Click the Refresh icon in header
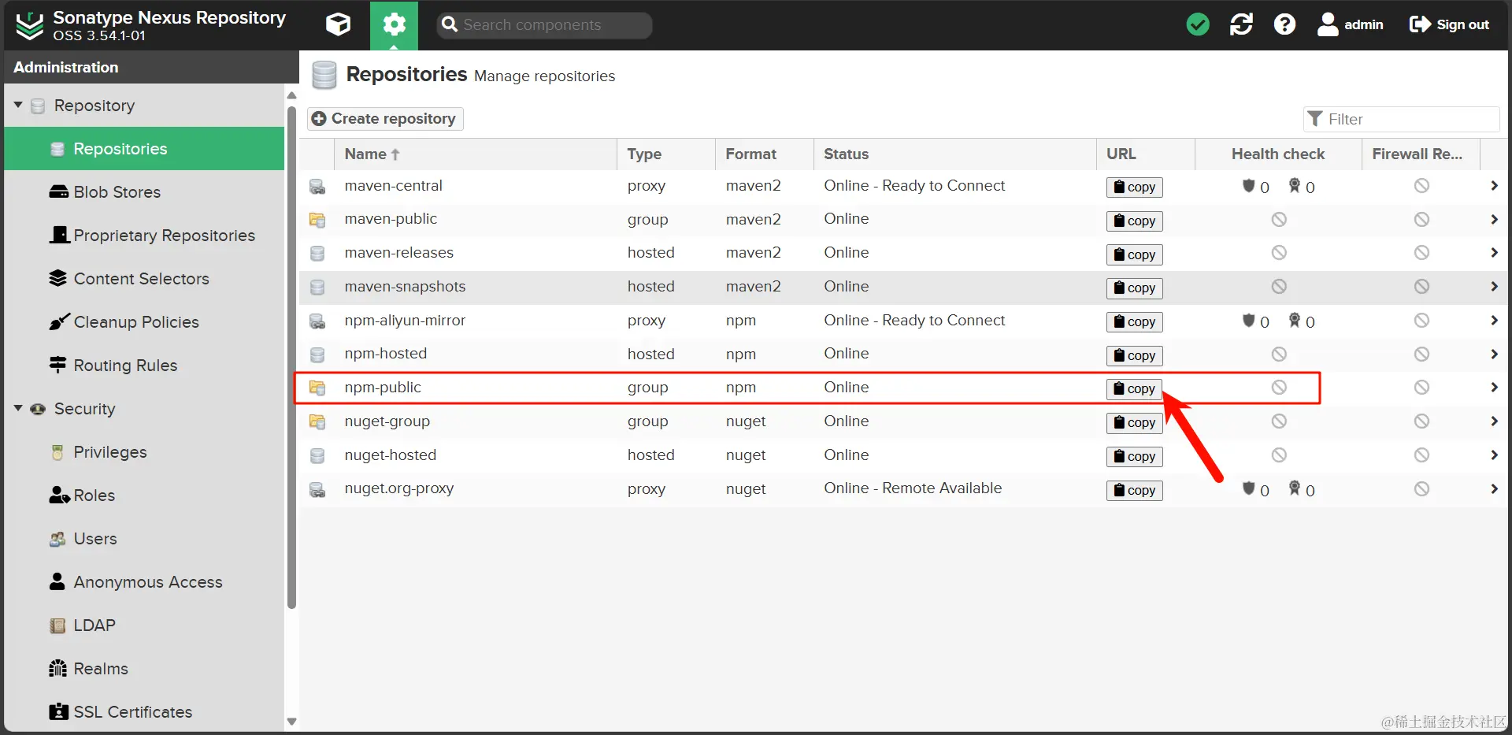 1241,25
